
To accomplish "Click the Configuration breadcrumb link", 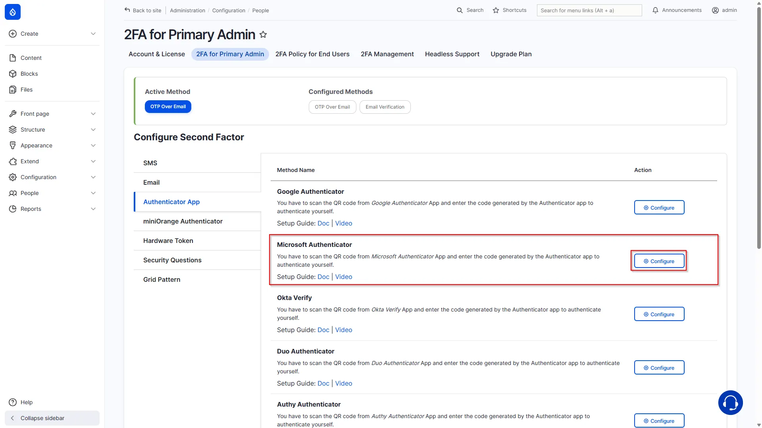I will [x=229, y=11].
